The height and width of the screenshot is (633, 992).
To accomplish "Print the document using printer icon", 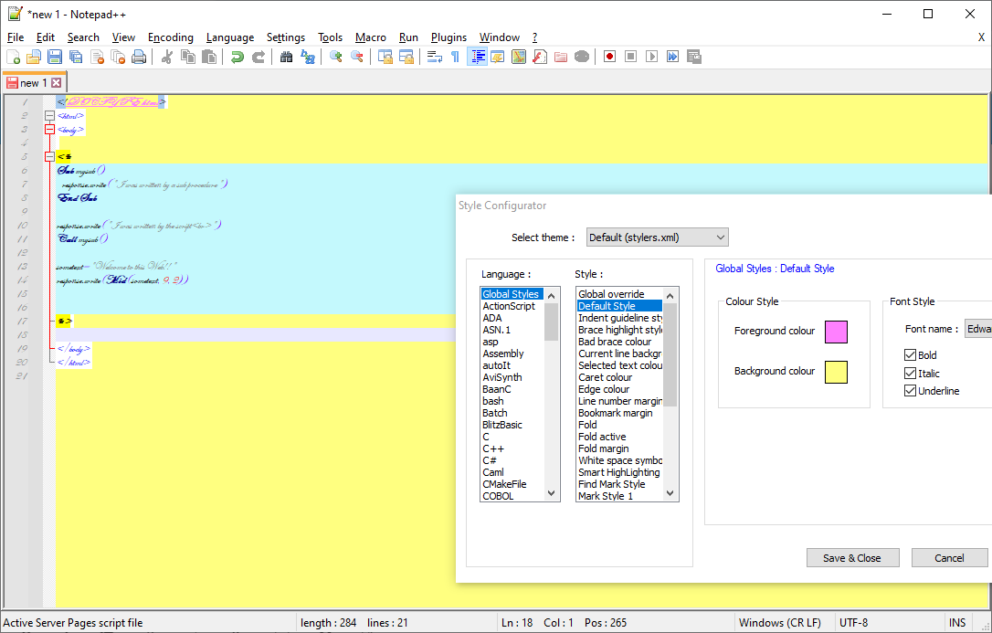I will (139, 57).
